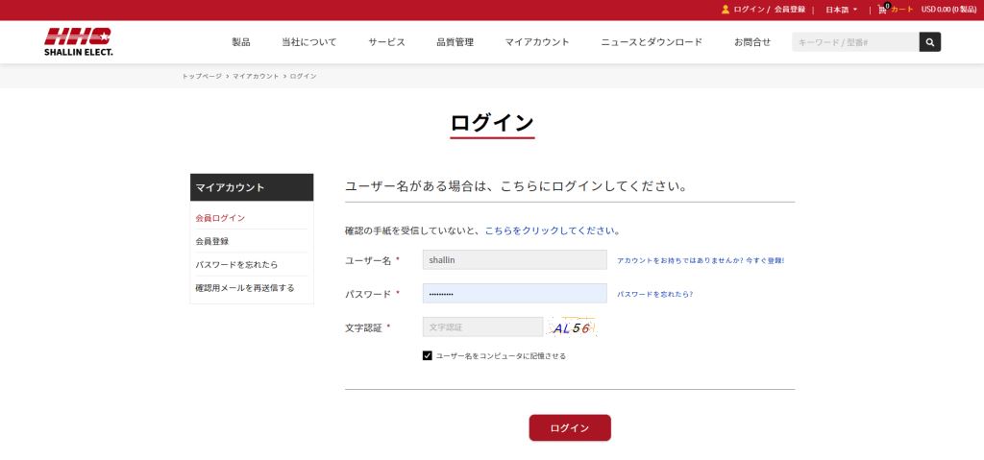Focus the keyword search field
Viewport: 984px width, 460px height.
855,42
